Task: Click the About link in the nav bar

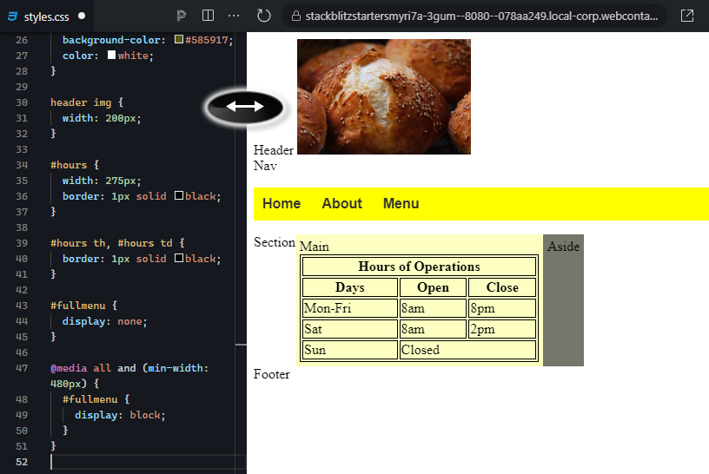Action: click(341, 204)
